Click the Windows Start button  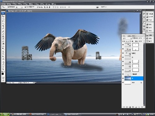(x=5, y=114)
